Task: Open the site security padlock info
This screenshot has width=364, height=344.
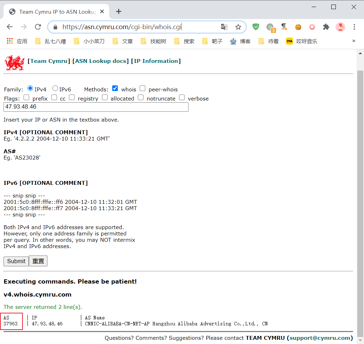Action: coord(55,27)
